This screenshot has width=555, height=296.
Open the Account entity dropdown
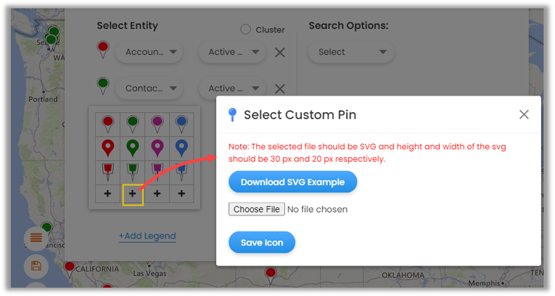coord(149,52)
